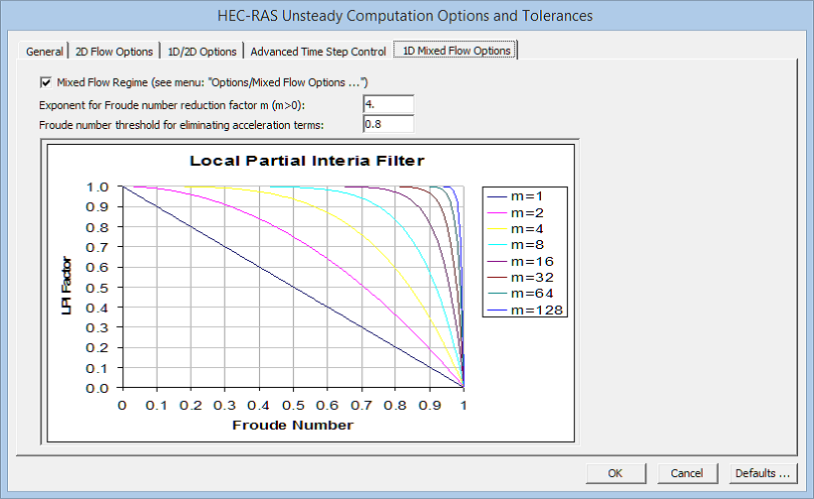Click the m=16 legend entry

click(x=521, y=261)
